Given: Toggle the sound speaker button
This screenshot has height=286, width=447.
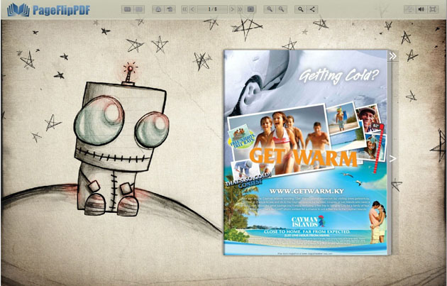Looking at the screenshot, I should point(421,9).
